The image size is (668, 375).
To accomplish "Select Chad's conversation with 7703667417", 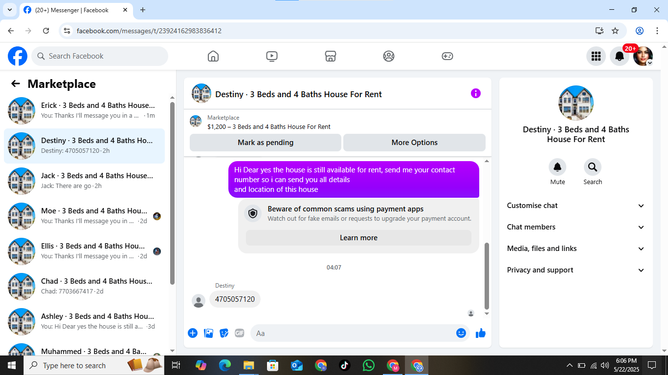I will (84, 287).
